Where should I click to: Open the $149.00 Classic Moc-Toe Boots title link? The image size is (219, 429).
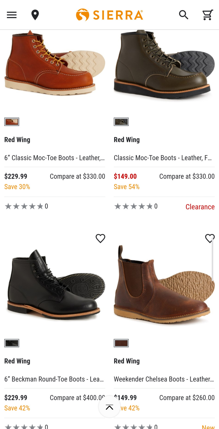tap(163, 158)
